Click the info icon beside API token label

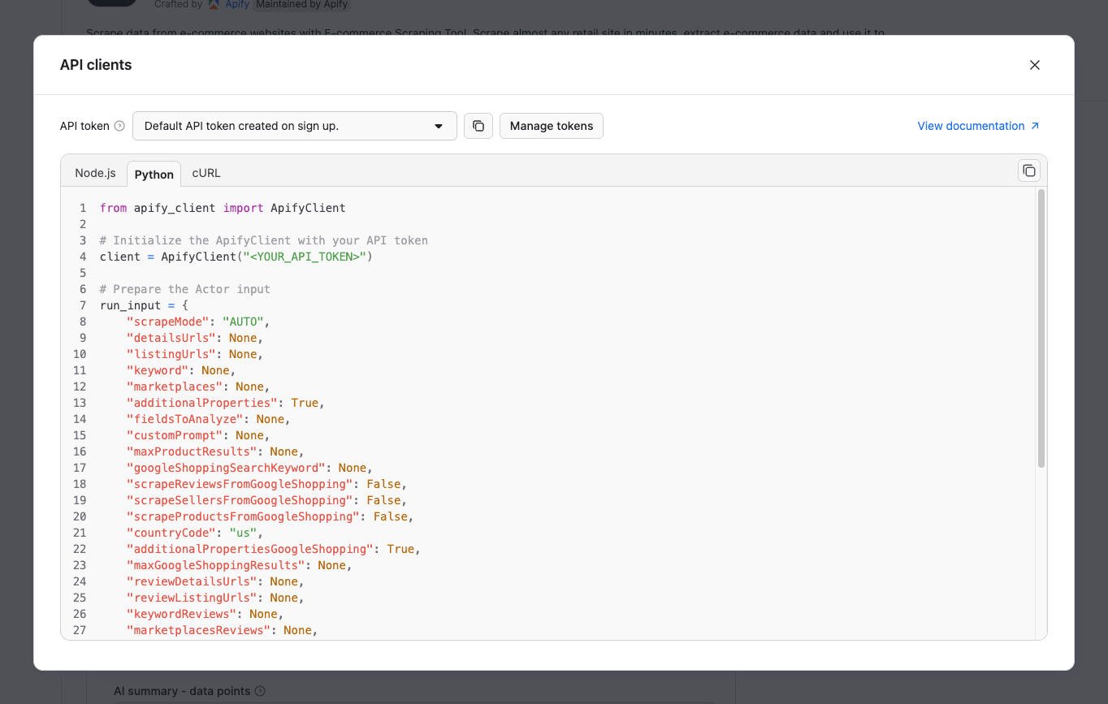(x=119, y=126)
